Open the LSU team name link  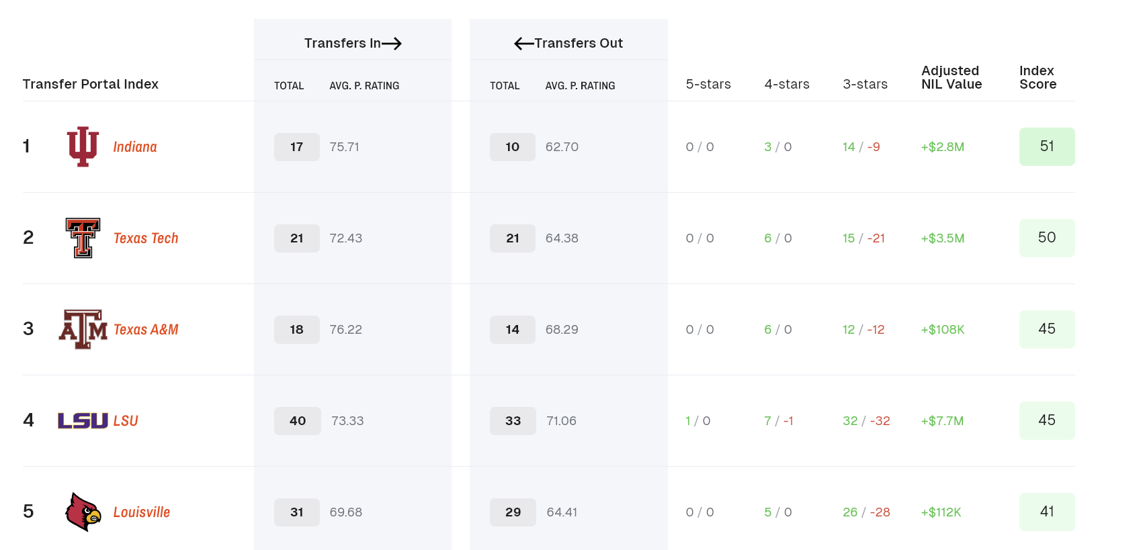tap(126, 421)
